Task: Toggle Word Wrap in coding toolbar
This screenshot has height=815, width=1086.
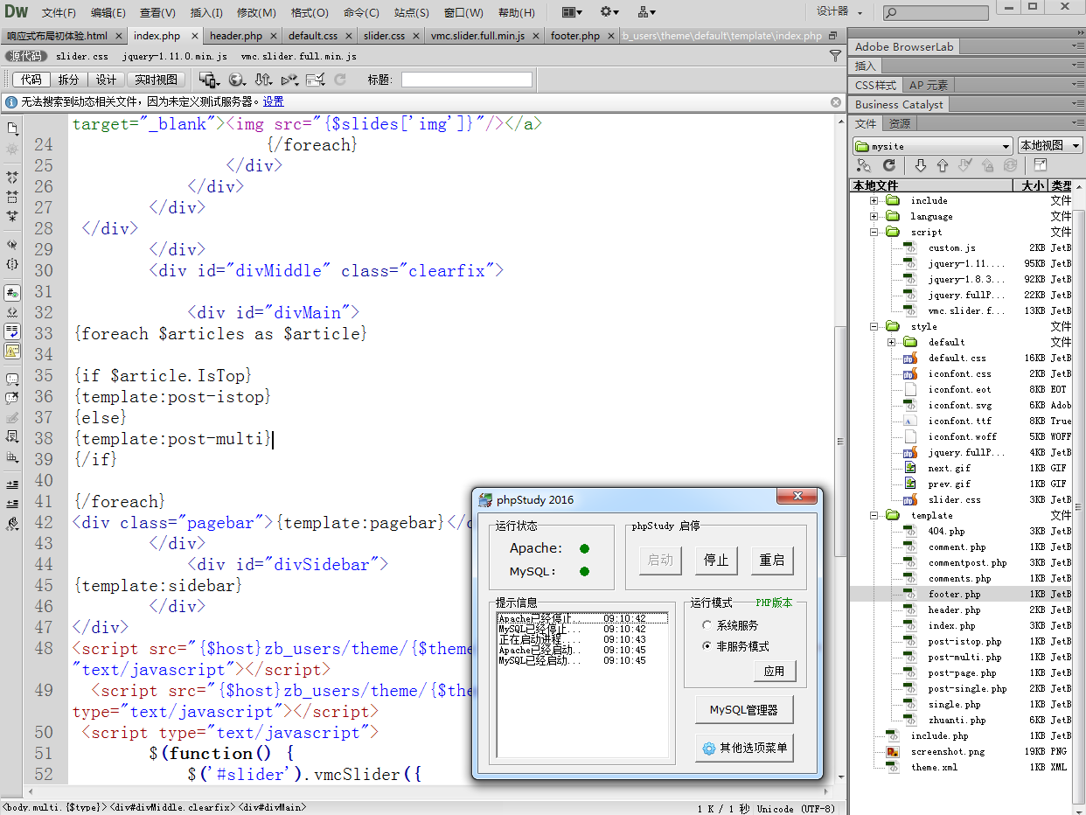Action: (12, 331)
